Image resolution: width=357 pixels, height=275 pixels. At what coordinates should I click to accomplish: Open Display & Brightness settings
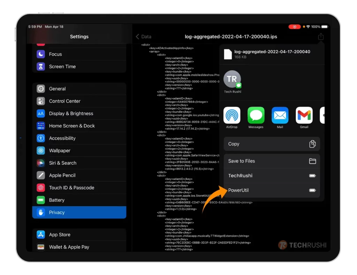pos(79,113)
